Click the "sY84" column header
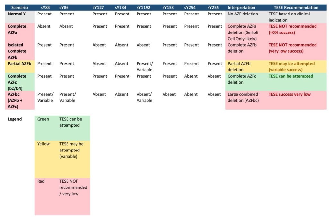 43,7
